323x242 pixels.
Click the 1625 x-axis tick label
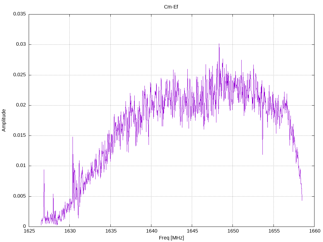coord(29,231)
